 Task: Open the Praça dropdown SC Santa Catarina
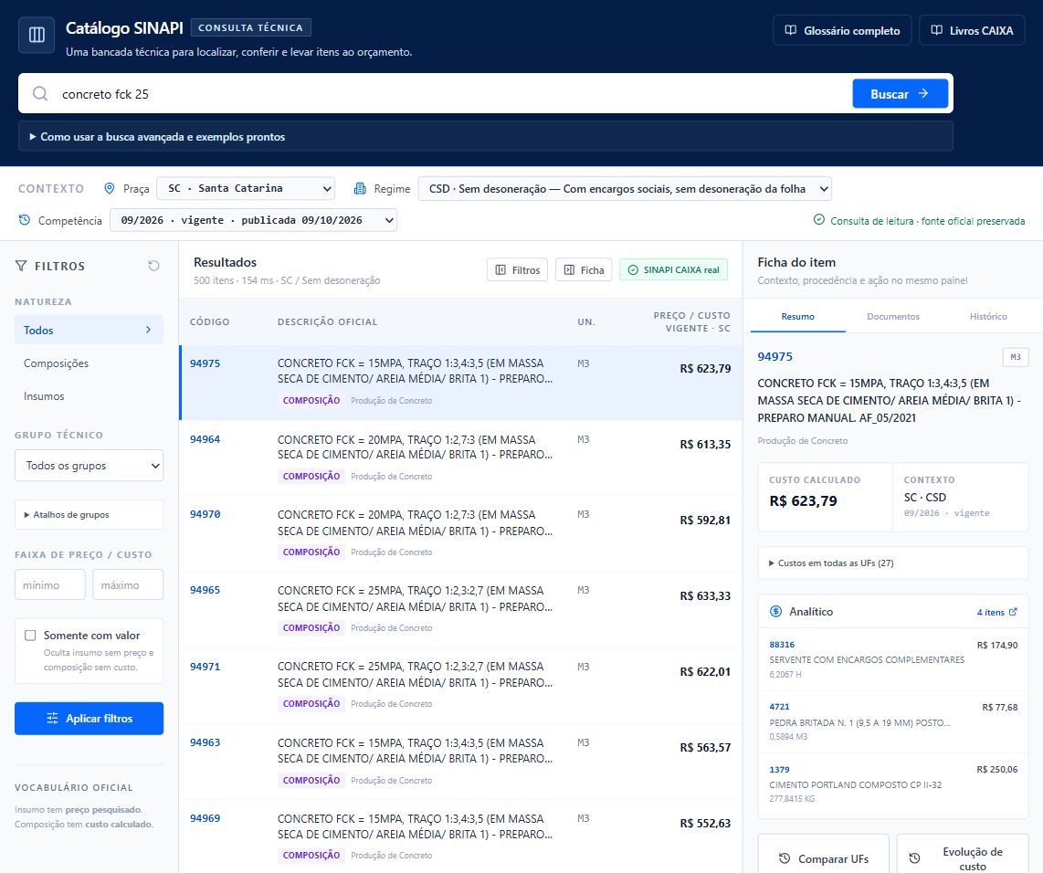[x=246, y=188]
